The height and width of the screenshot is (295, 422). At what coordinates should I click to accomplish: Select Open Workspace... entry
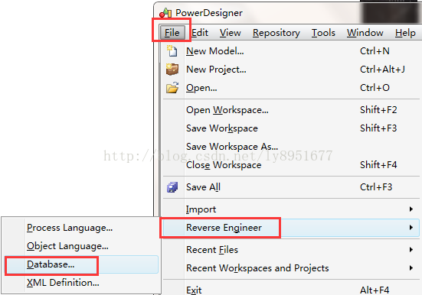click(291, 110)
